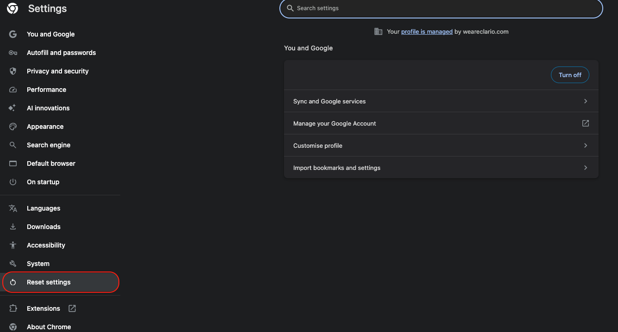This screenshot has width=618, height=332.
Task: Click the Chrome icon beside About Chrome
Action: (x=13, y=327)
